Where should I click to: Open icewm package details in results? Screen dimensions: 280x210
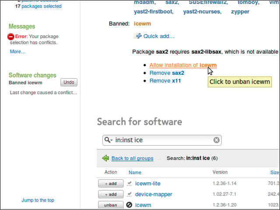[x=143, y=205]
